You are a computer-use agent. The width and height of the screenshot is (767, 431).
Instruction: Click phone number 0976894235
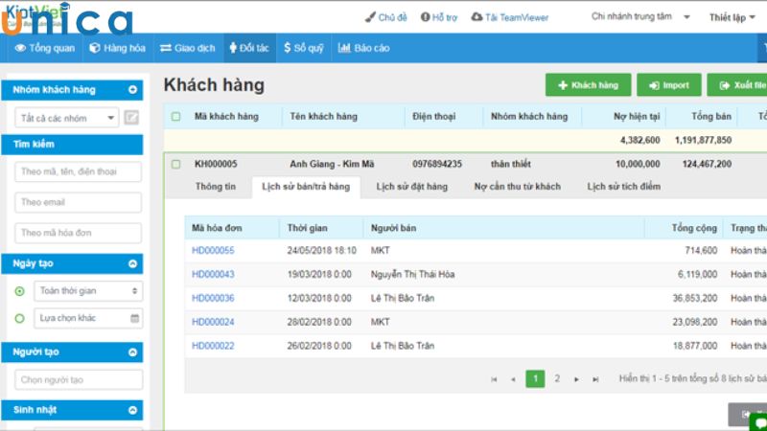437,164
